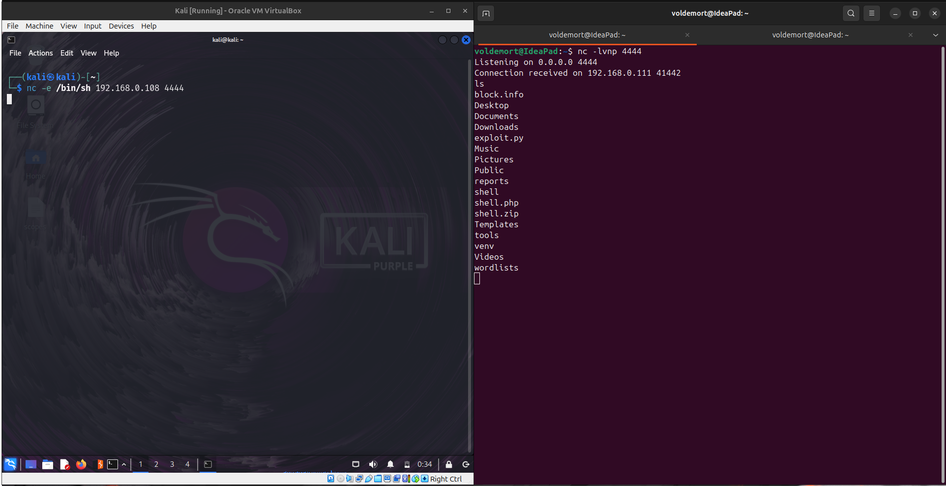This screenshot has height=486, width=946.
Task: Select first voldemort@IdeaPad terminal tab
Action: 587,35
